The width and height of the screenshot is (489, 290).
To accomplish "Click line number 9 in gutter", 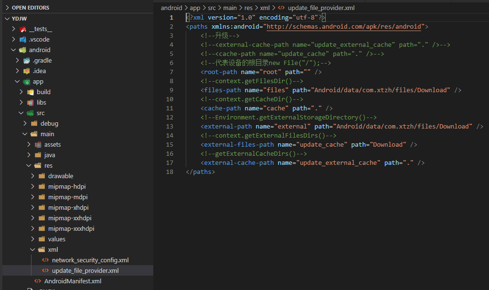I will pyautogui.click(x=171, y=90).
